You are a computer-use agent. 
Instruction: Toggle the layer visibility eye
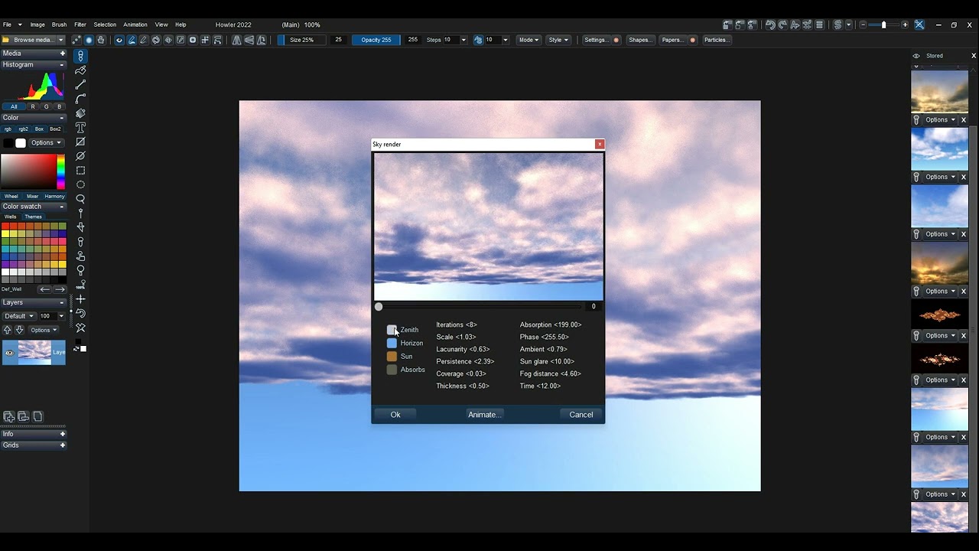9,353
